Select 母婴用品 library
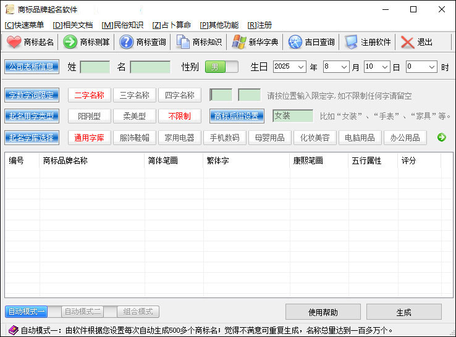456x337 pixels. [x=269, y=138]
